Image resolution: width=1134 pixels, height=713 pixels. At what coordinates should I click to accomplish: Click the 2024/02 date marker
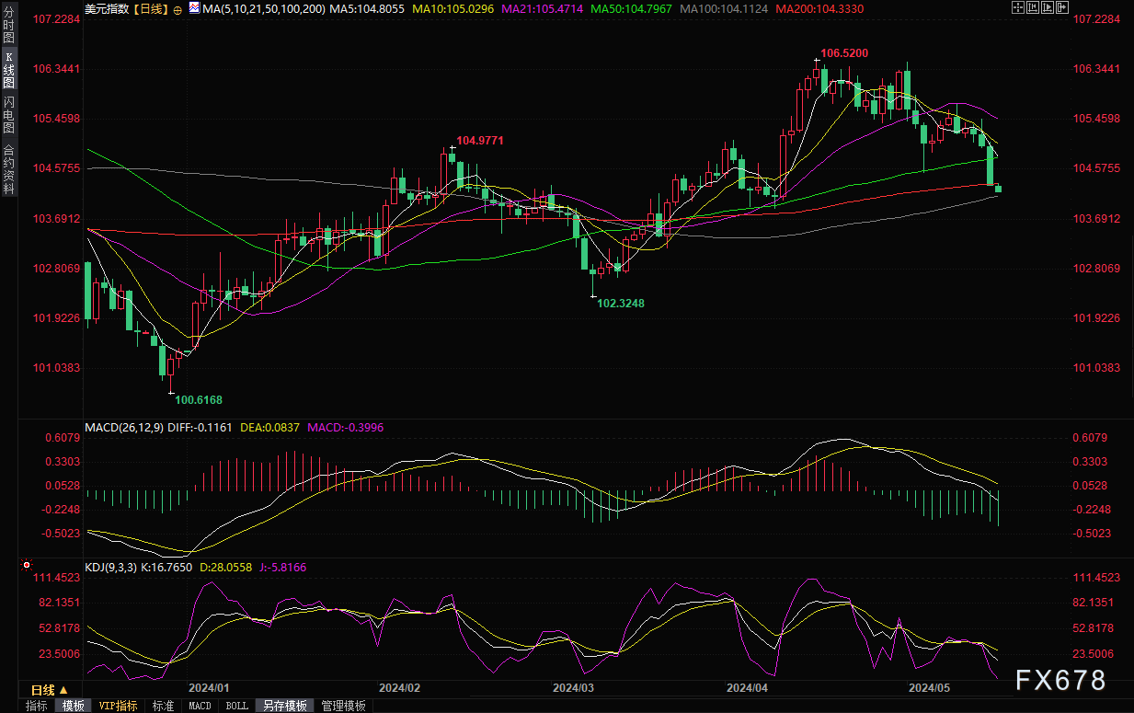click(x=399, y=687)
